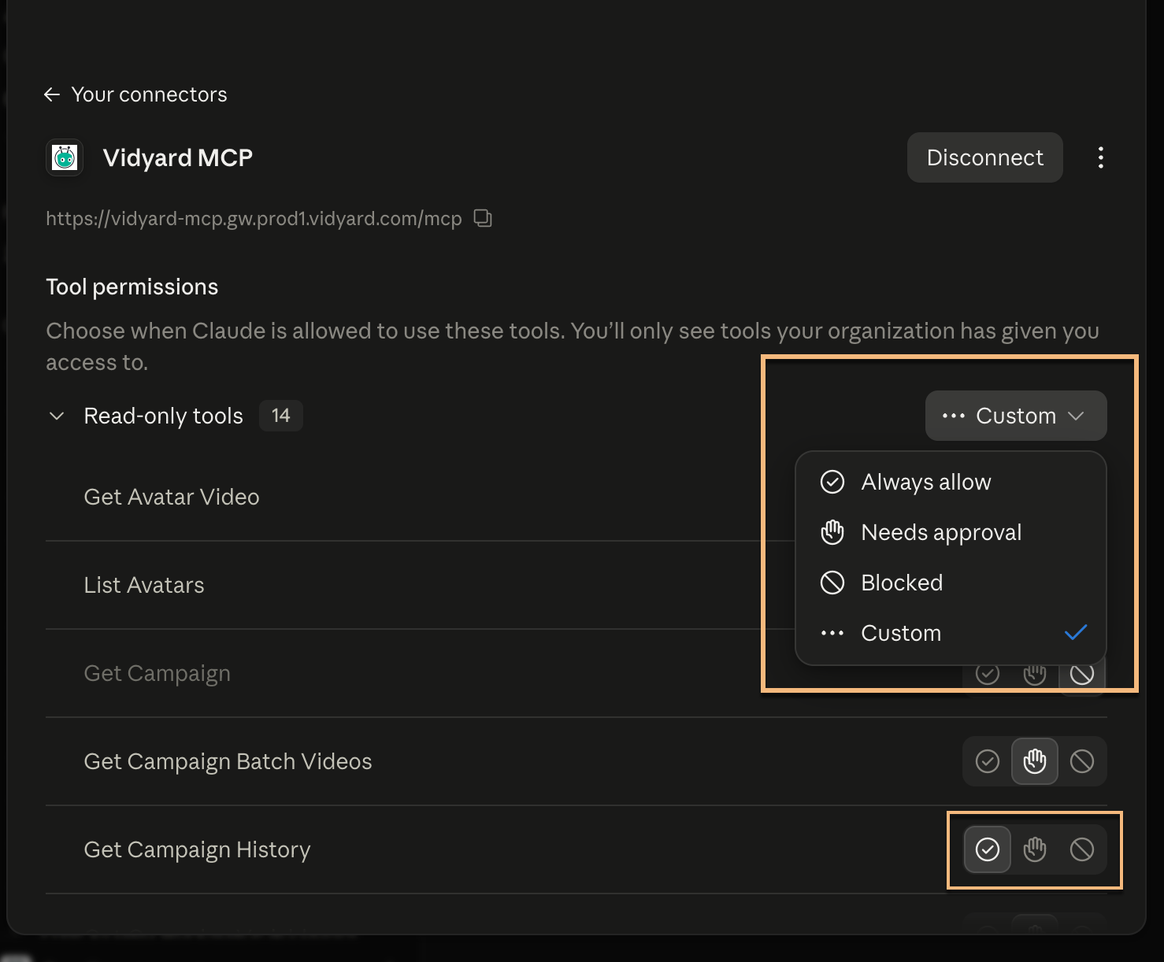The width and height of the screenshot is (1164, 962).
Task: Choose Needs approval from the dropdown menu
Action: [951, 532]
